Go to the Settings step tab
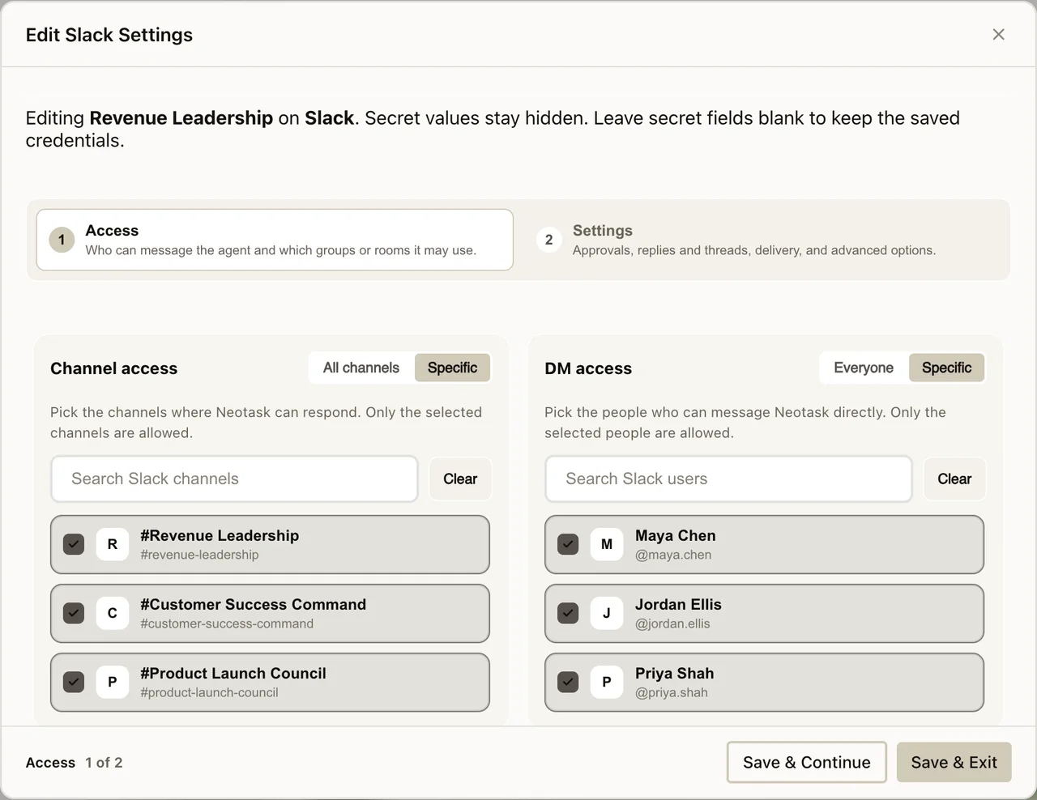 (762, 240)
